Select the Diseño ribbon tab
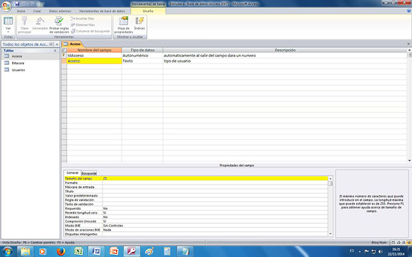The width and height of the screenshot is (412, 257). tap(148, 11)
